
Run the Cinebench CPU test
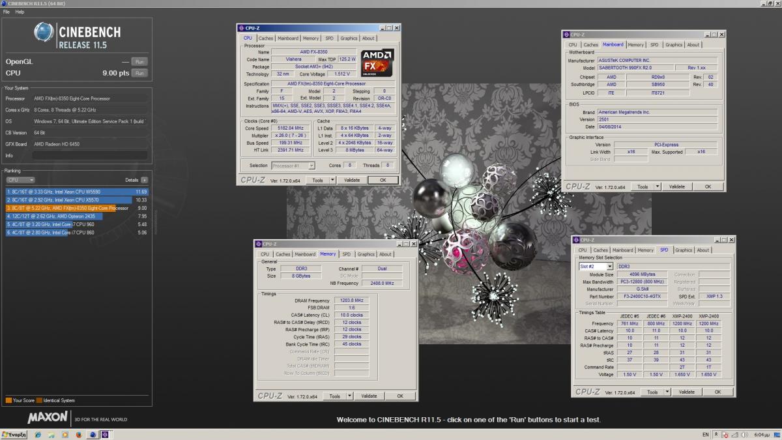[139, 73]
